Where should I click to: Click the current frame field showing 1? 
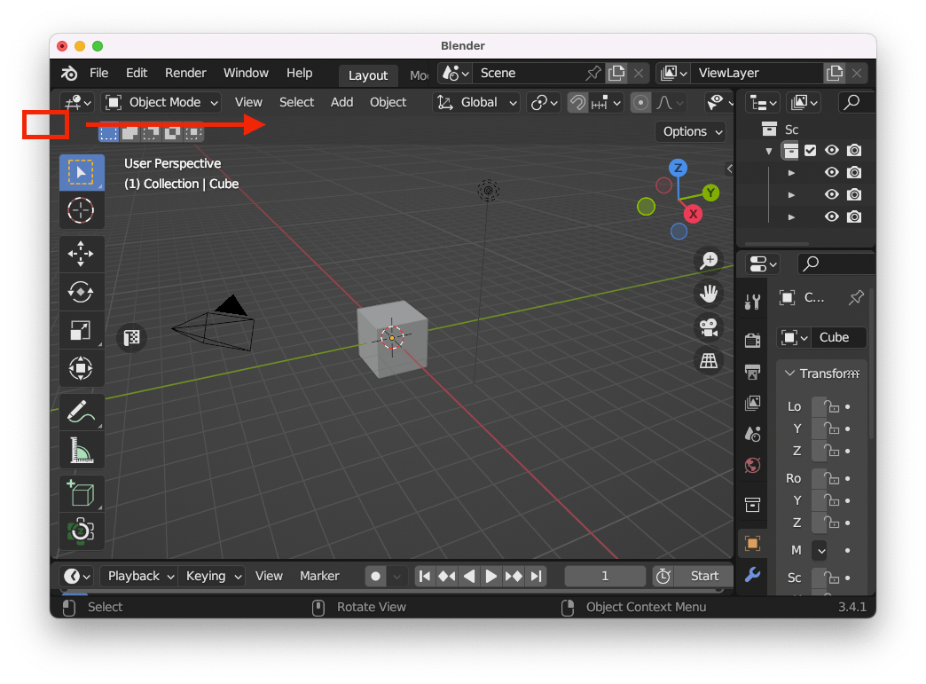(605, 576)
